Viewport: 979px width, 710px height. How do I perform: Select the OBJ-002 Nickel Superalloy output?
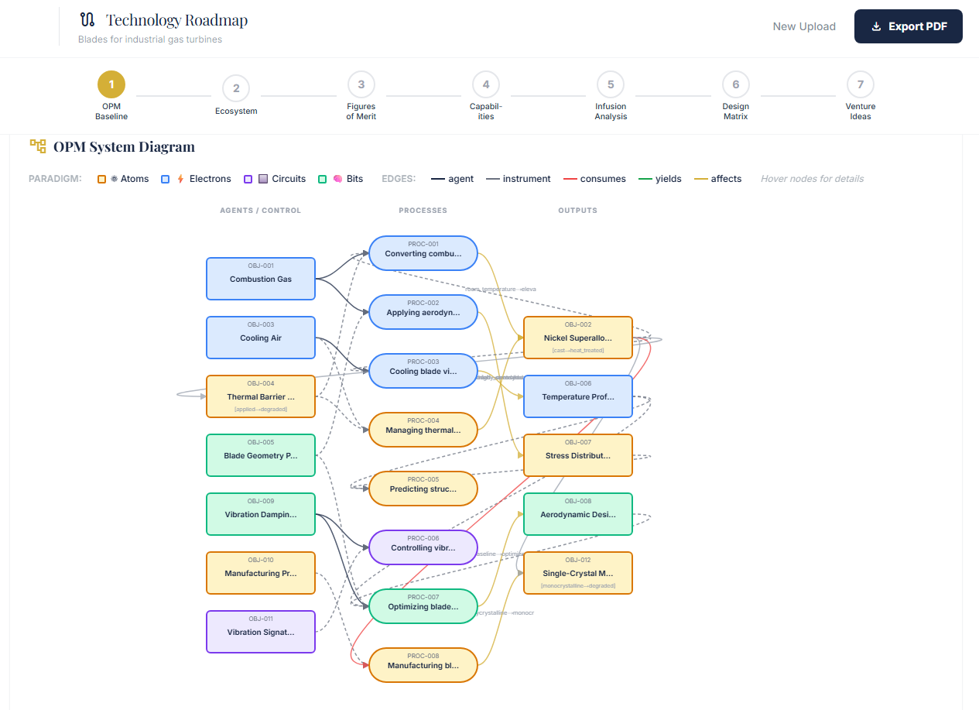(578, 338)
